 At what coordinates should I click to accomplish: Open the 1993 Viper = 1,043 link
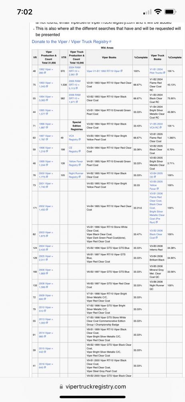click(x=46, y=84)
